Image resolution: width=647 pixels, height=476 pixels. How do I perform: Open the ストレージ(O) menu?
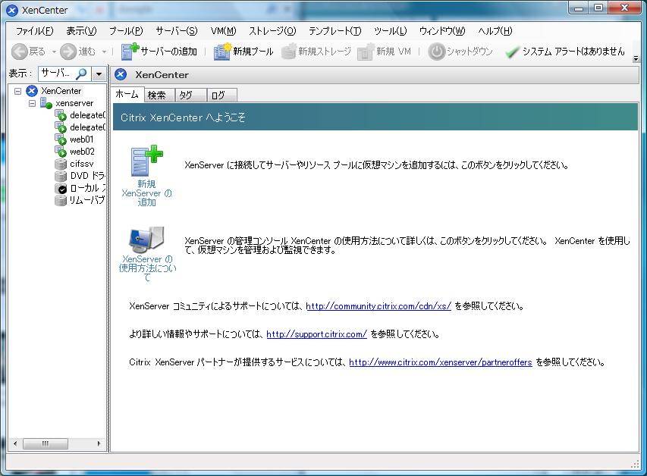click(x=272, y=31)
